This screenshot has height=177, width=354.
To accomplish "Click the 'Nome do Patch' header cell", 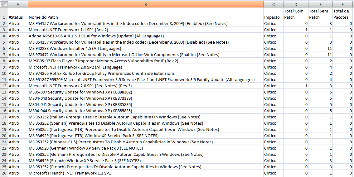I will click(146, 14).
